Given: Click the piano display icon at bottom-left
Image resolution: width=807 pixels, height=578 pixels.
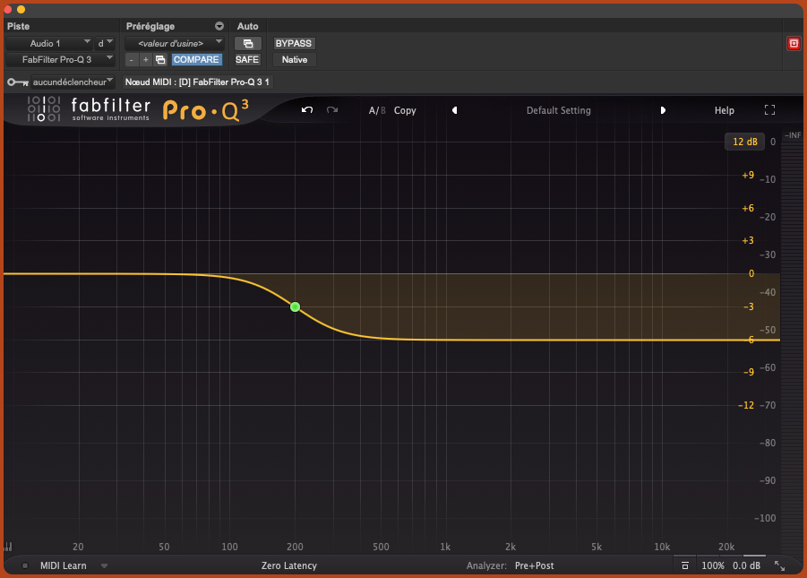Looking at the screenshot, I should click(x=8, y=547).
